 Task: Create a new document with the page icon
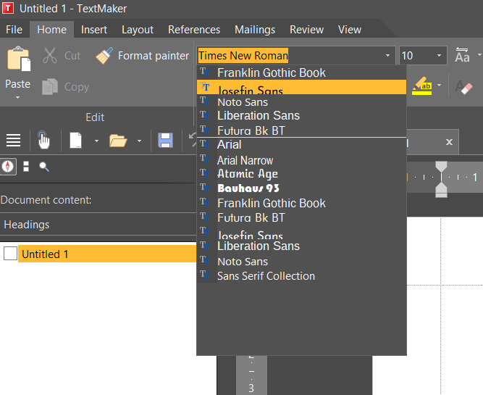(75, 140)
